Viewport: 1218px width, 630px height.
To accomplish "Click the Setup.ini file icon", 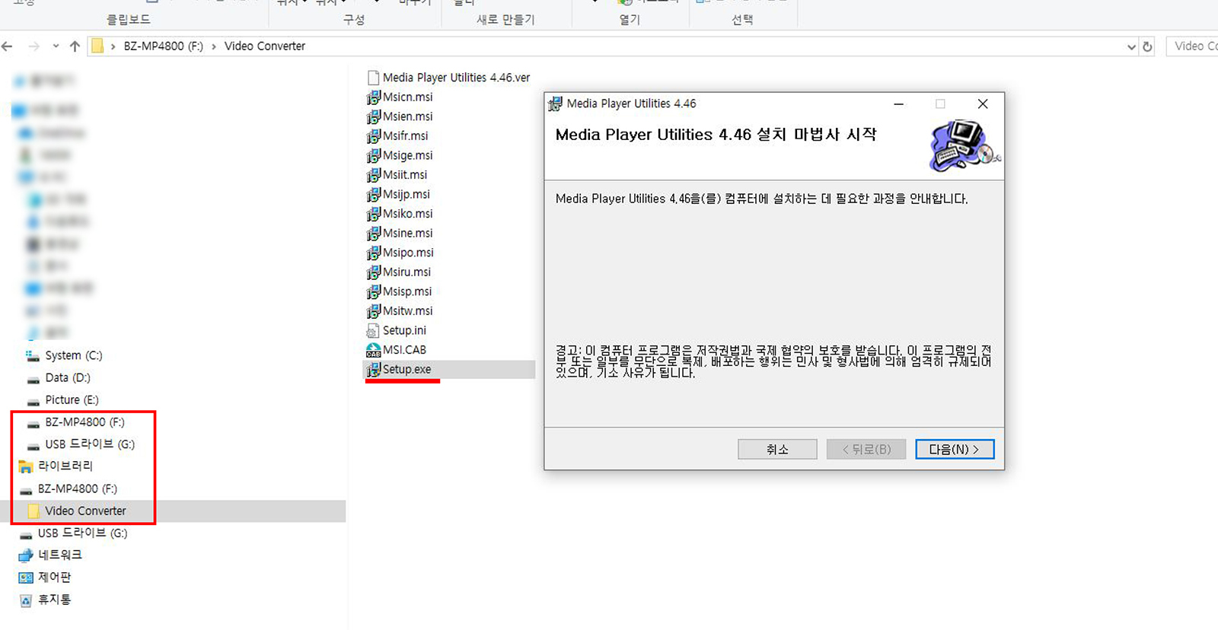I will click(x=373, y=331).
